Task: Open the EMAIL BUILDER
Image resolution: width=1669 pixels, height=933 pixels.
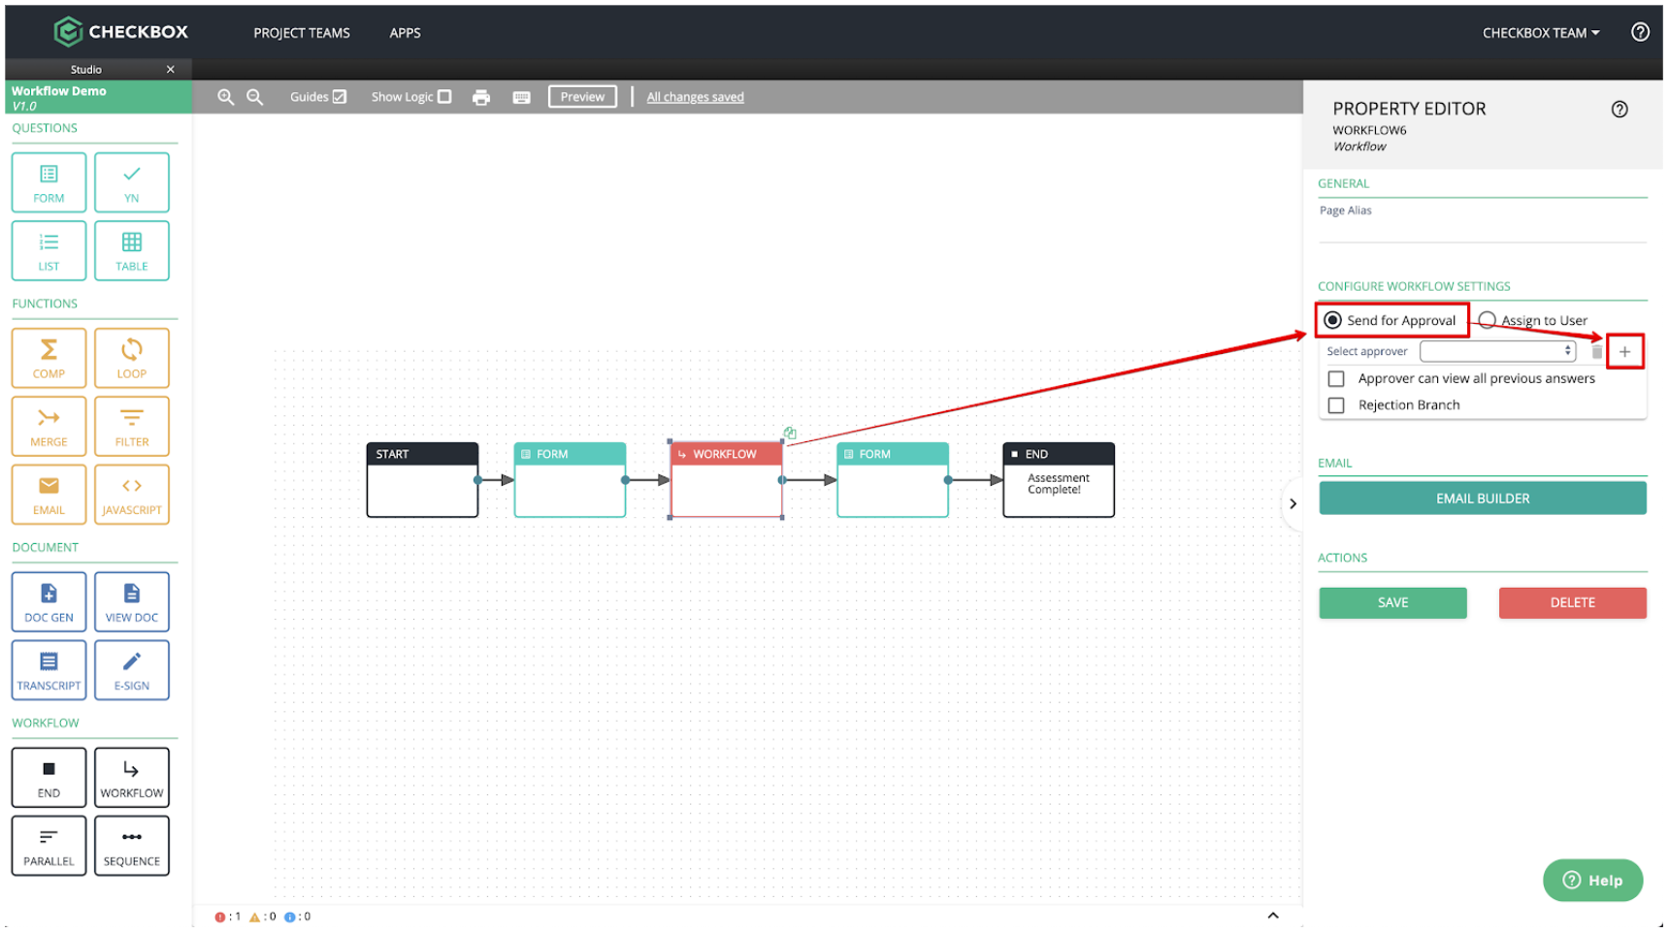Action: (1483, 499)
